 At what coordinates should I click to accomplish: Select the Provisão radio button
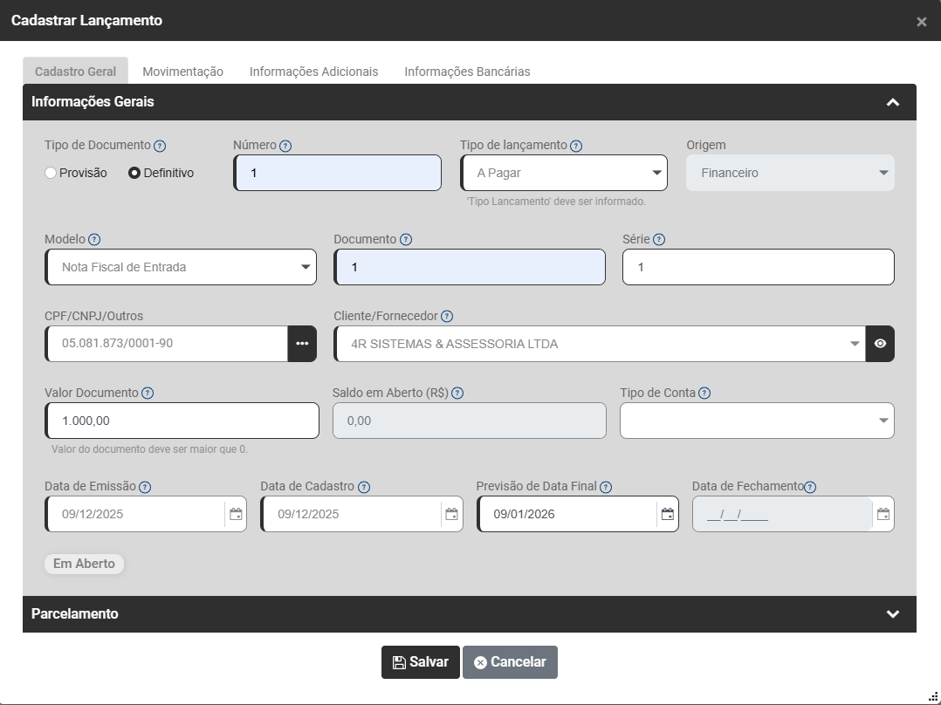click(51, 173)
